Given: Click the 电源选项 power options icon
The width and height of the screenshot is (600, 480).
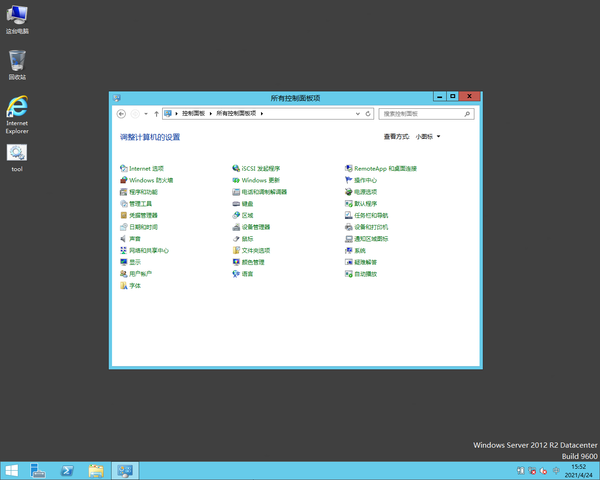Looking at the screenshot, I should [349, 192].
